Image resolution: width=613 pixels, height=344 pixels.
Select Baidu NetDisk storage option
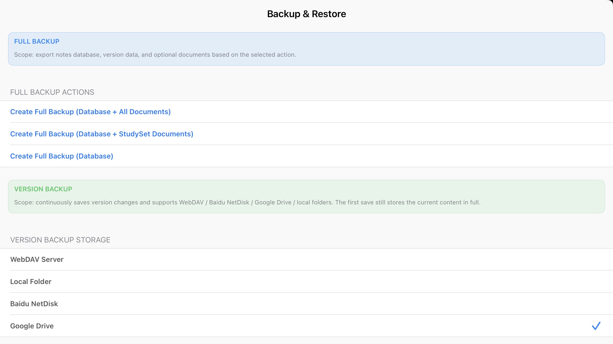(x=34, y=304)
